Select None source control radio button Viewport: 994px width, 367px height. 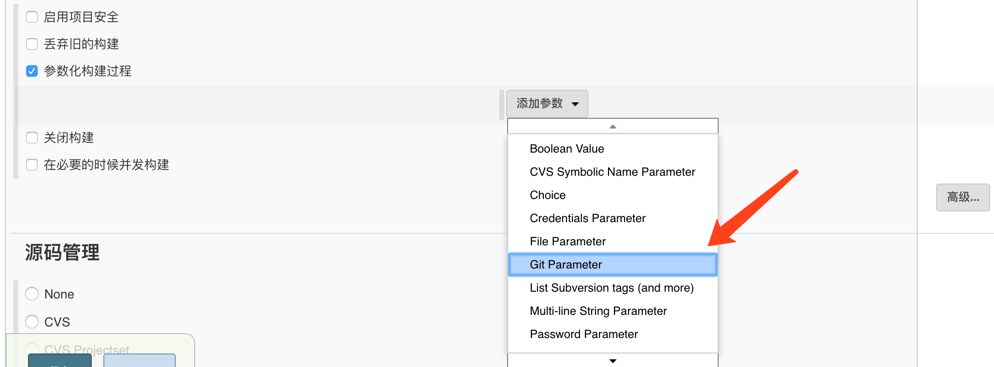[x=32, y=294]
